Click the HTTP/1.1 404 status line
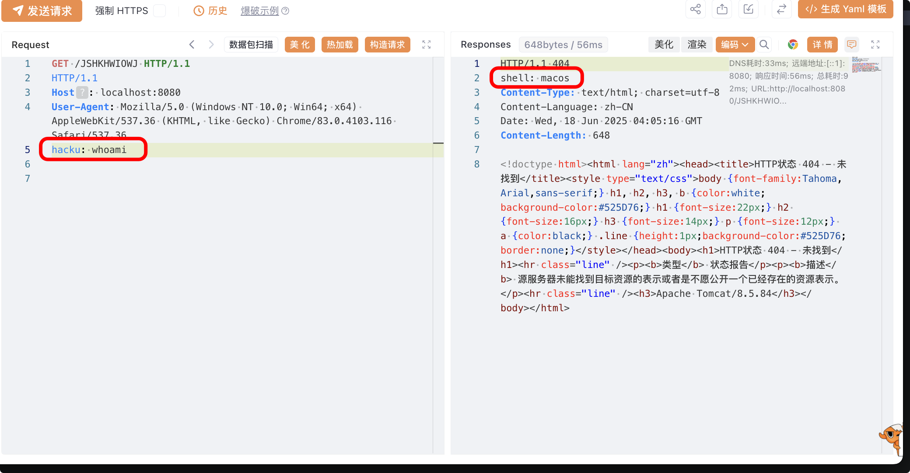This screenshot has width=910, height=473. pos(535,64)
